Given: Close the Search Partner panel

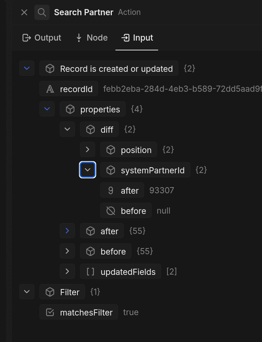Looking at the screenshot, I should click(24, 12).
